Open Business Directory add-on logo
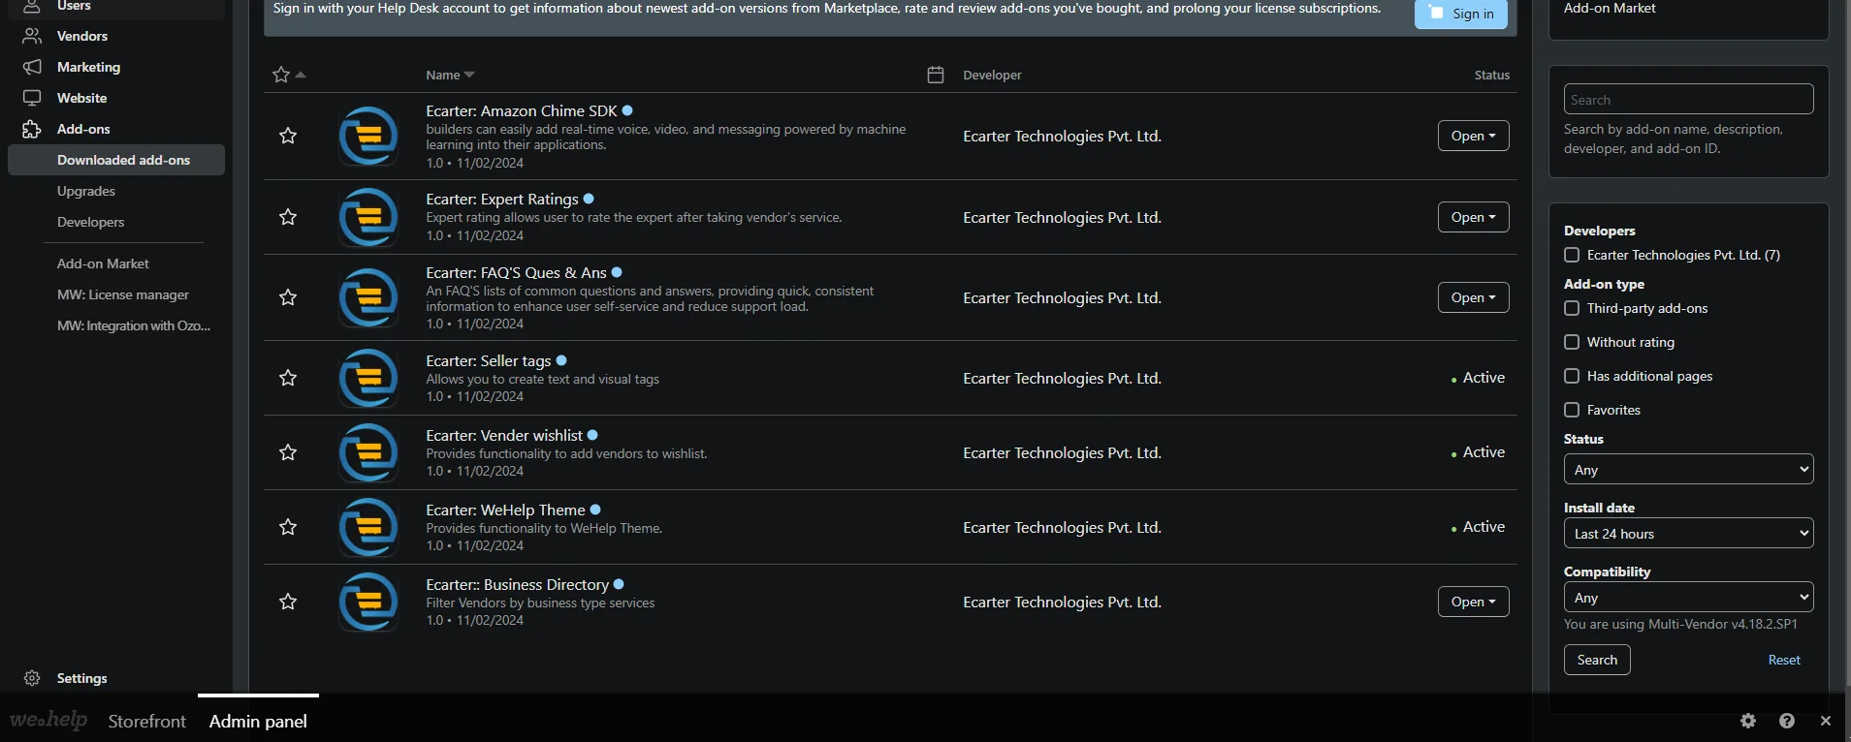1851x742 pixels. (x=368, y=602)
